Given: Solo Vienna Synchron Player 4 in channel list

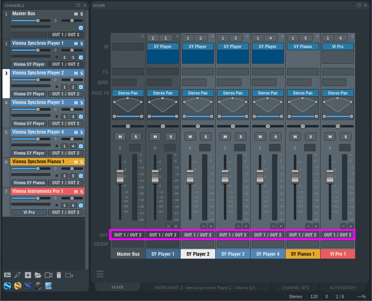Looking at the screenshot, I should coord(81,132).
